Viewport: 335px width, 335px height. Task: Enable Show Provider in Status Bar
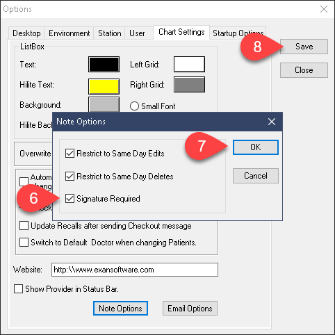click(x=18, y=289)
